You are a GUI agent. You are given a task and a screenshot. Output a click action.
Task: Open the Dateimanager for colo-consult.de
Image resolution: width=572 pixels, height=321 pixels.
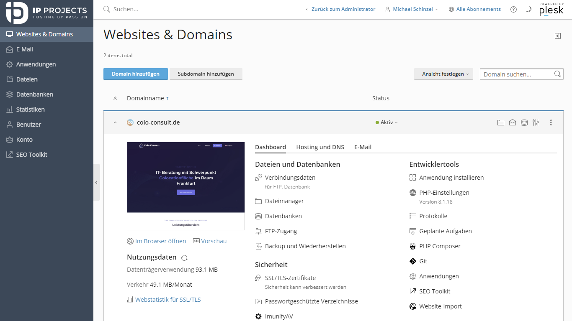pos(285,201)
